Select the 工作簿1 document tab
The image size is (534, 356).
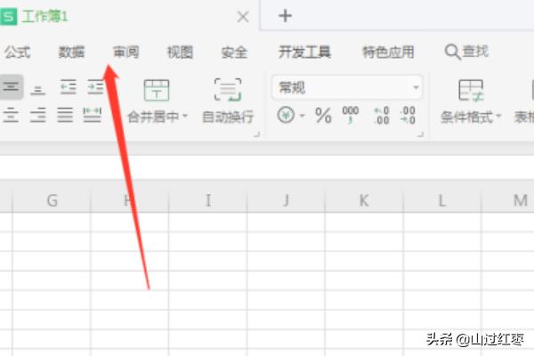tap(44, 16)
